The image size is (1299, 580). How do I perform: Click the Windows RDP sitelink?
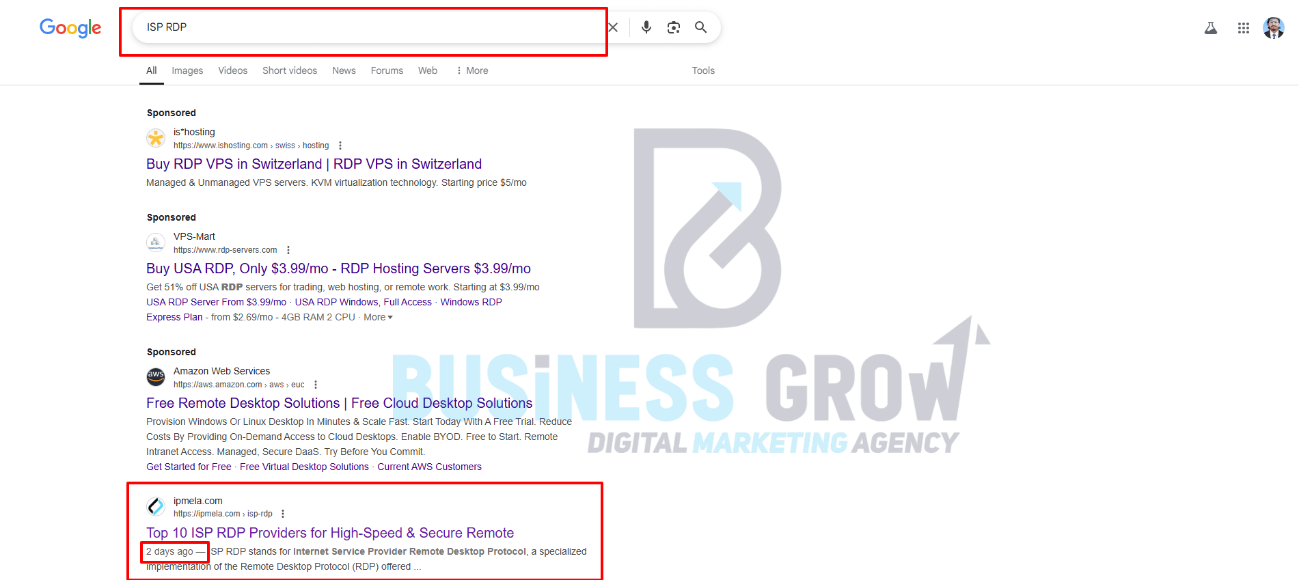tap(471, 302)
